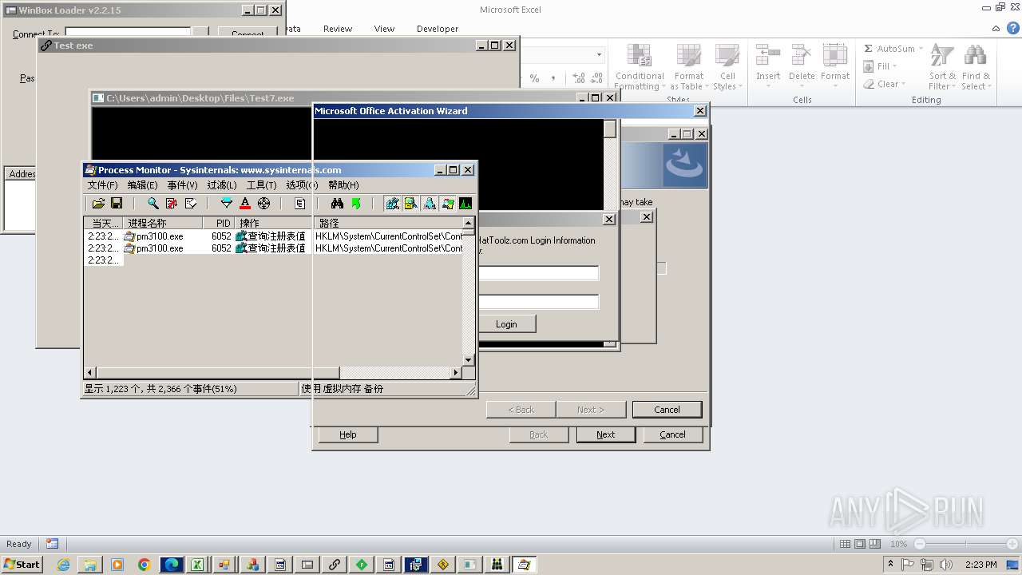The image size is (1022, 575).
Task: Open the Delete cells dropdown in Excel
Action: point(802,67)
